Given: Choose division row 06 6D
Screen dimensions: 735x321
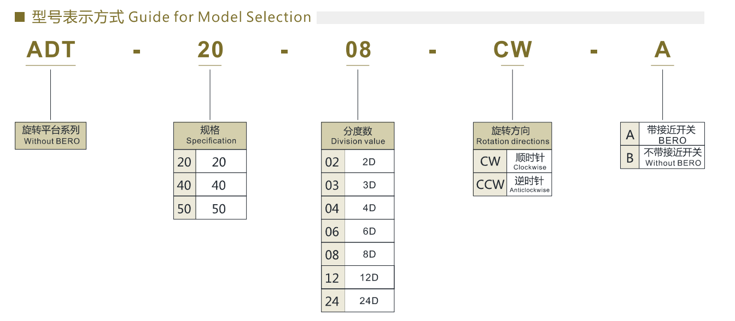Looking at the screenshot, I should (x=358, y=231).
